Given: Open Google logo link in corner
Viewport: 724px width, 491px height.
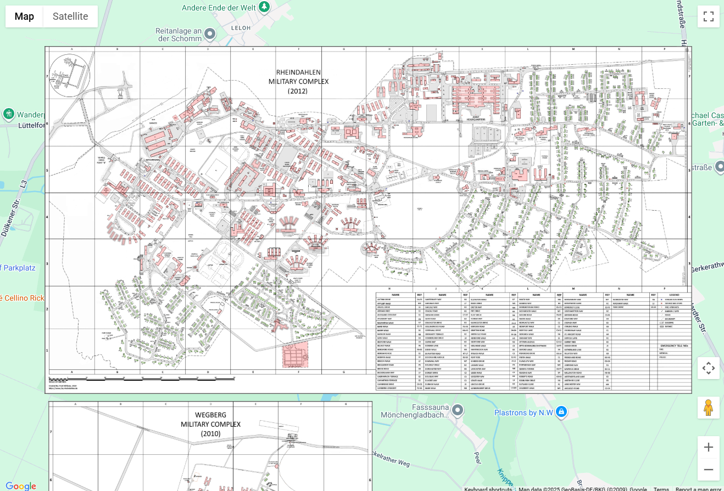Looking at the screenshot, I should point(21,486).
